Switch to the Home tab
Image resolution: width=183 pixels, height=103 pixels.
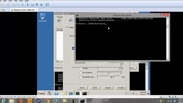click(x=3, y=10)
